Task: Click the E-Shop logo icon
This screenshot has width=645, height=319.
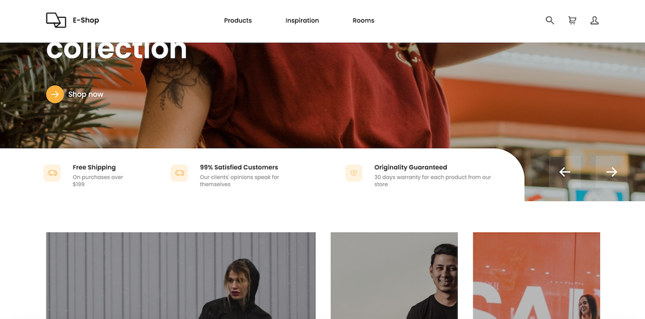Action: [56, 20]
